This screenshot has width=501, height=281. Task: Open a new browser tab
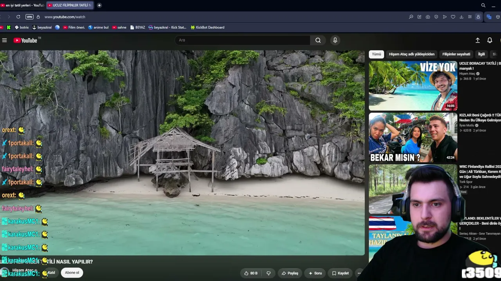pos(99,5)
